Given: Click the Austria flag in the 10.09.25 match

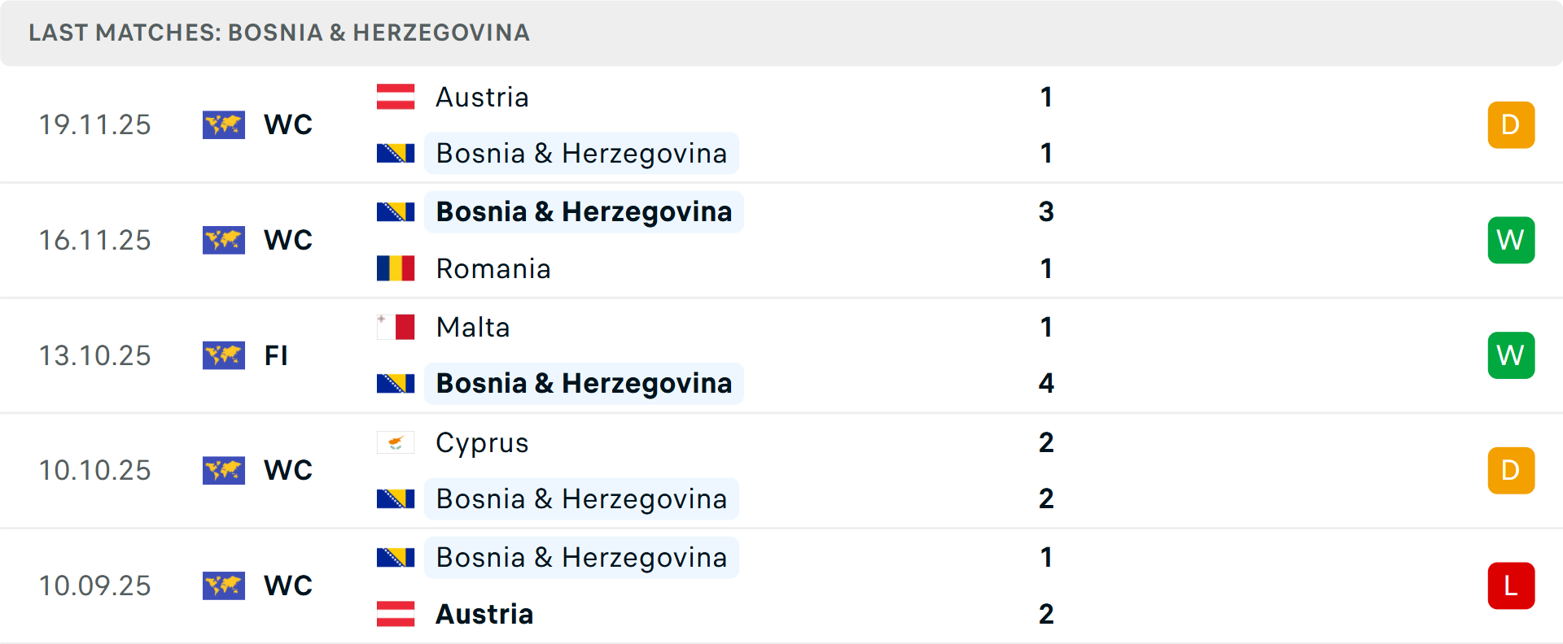Looking at the screenshot, I should click(396, 614).
